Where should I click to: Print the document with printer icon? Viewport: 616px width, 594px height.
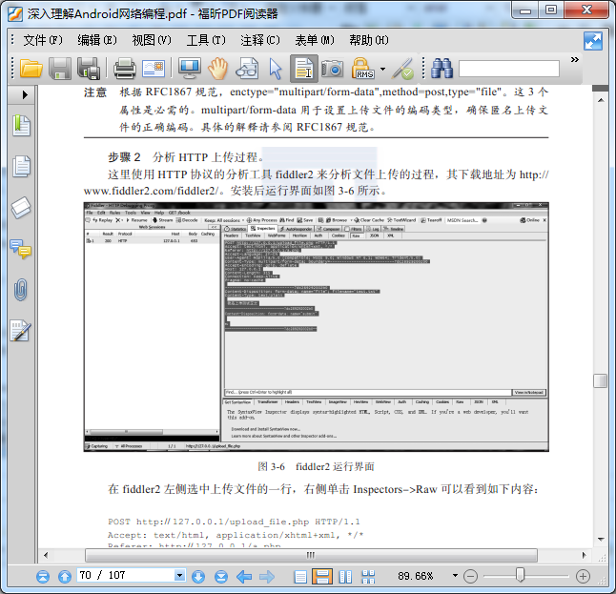[125, 69]
